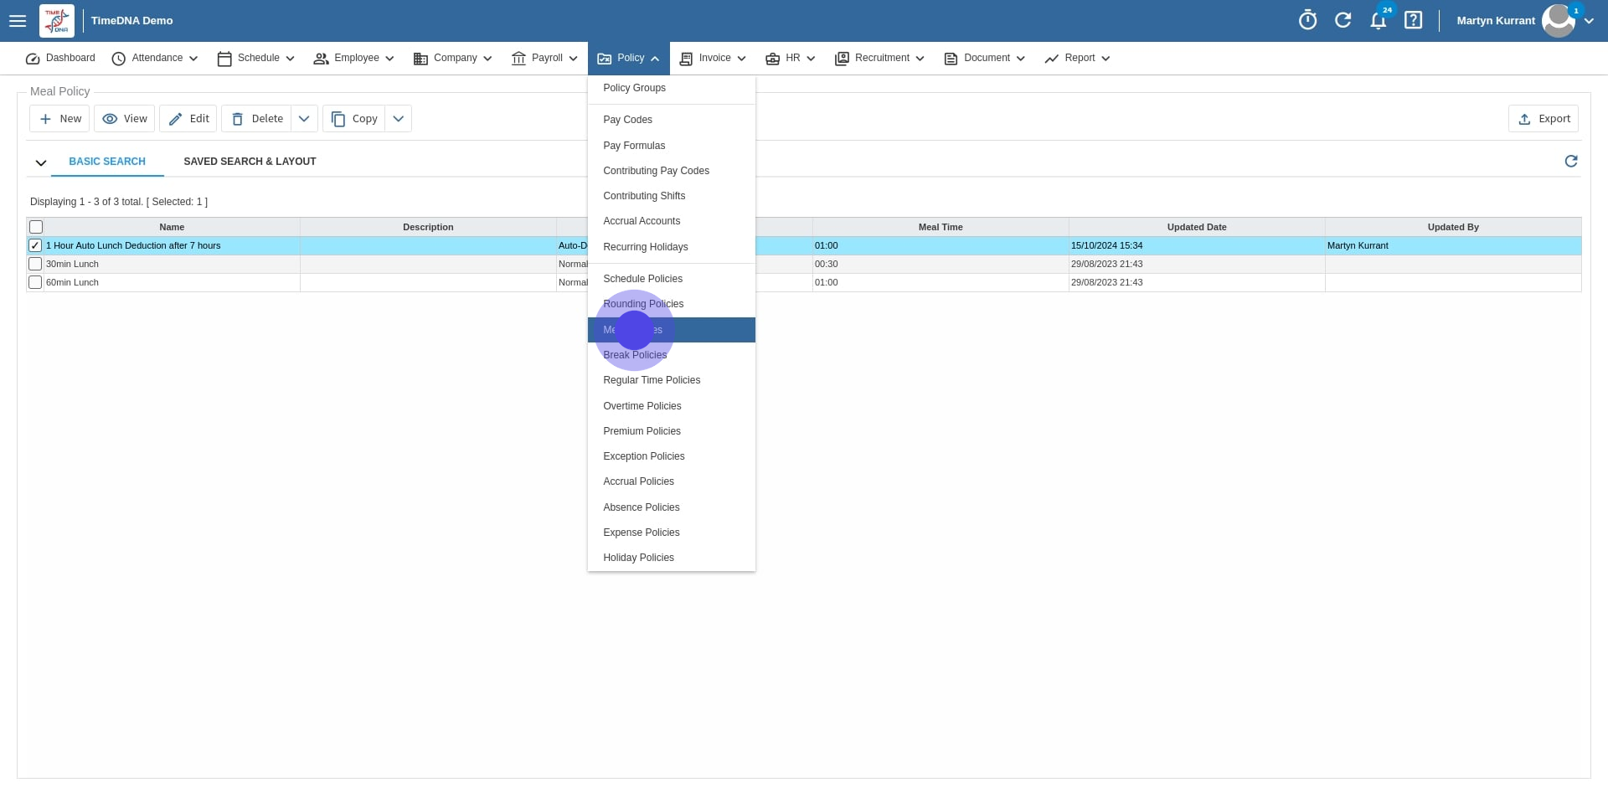Click the Delete button
Screen dimensions: 1608x803
click(257, 119)
